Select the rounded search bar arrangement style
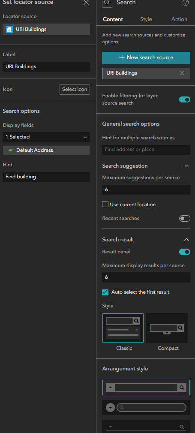This screenshot has width=195, height=433. [x=146, y=407]
